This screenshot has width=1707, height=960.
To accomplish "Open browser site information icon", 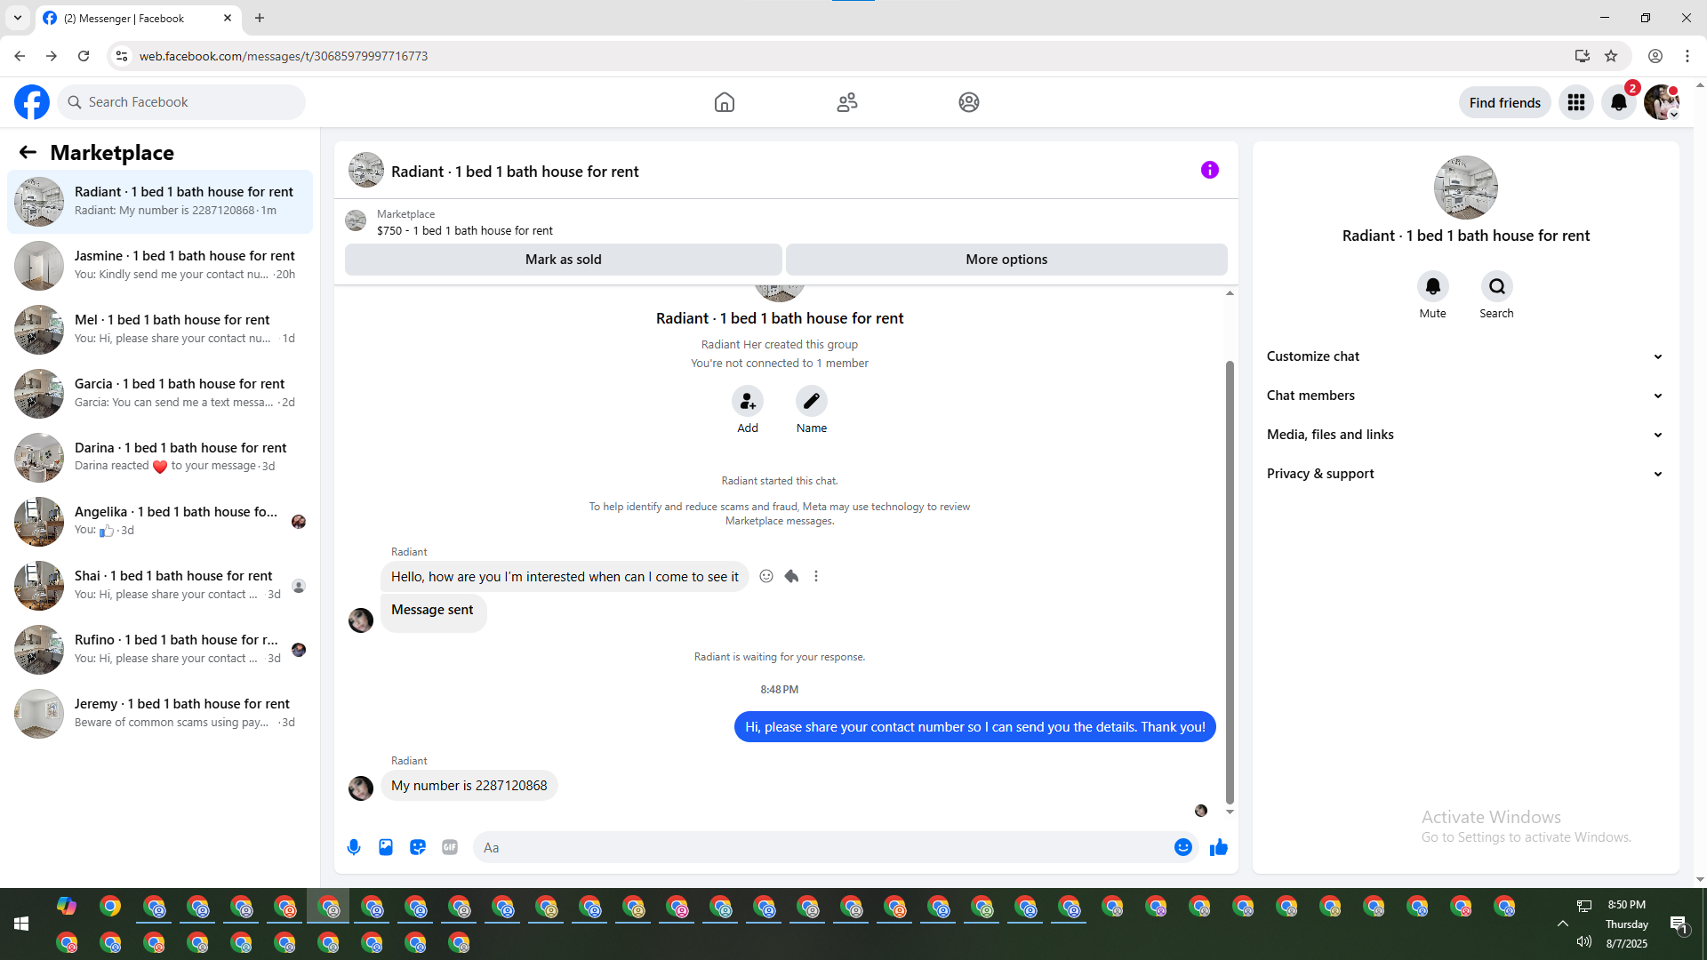I will [x=122, y=56].
